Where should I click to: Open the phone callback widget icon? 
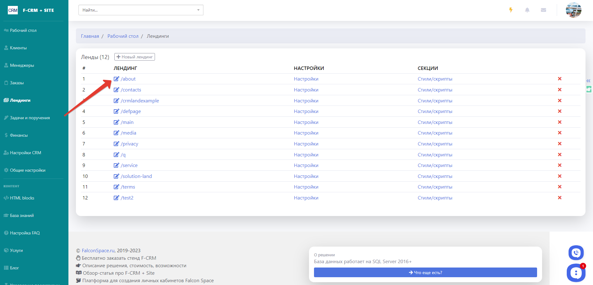(576, 253)
